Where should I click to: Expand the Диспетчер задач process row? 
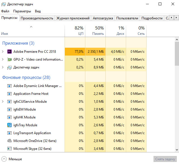tap(3, 67)
